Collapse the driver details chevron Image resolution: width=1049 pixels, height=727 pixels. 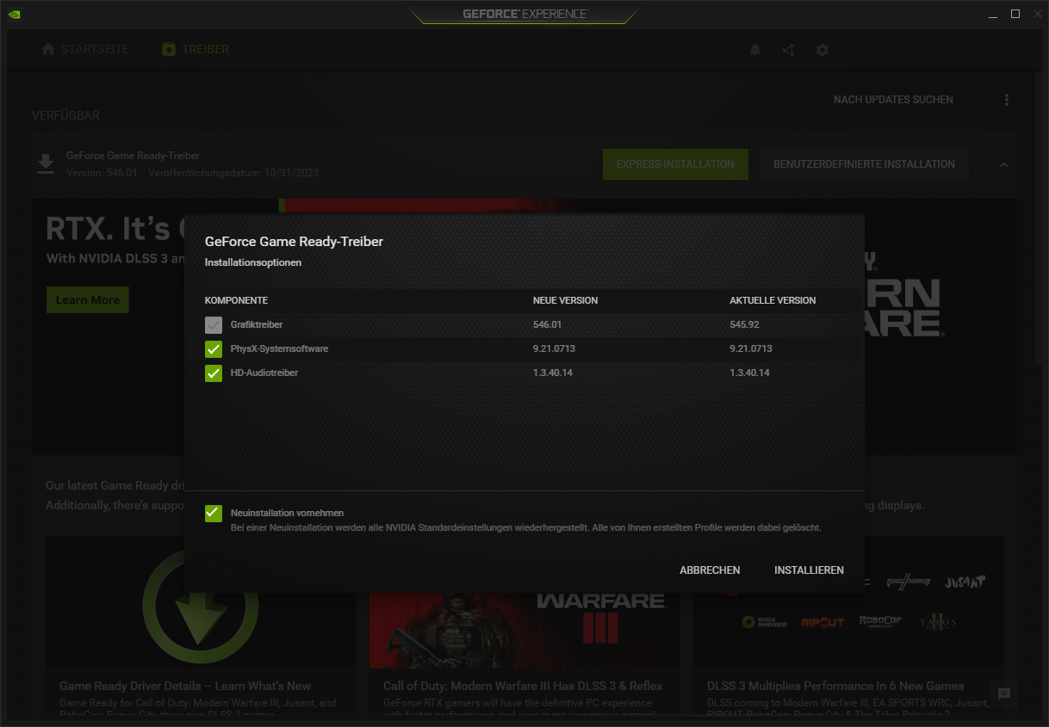click(1003, 164)
